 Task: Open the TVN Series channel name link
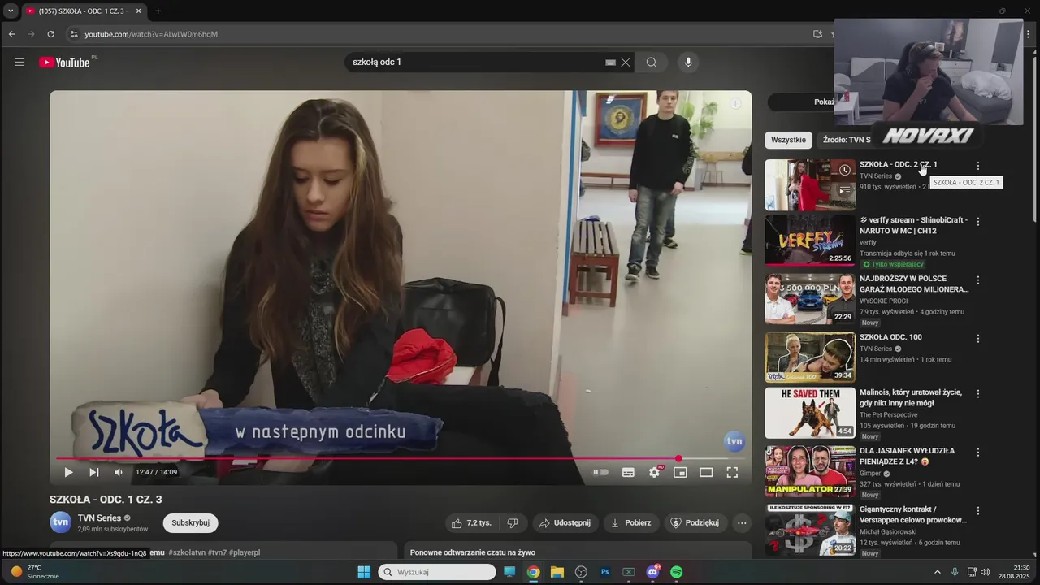(x=99, y=518)
